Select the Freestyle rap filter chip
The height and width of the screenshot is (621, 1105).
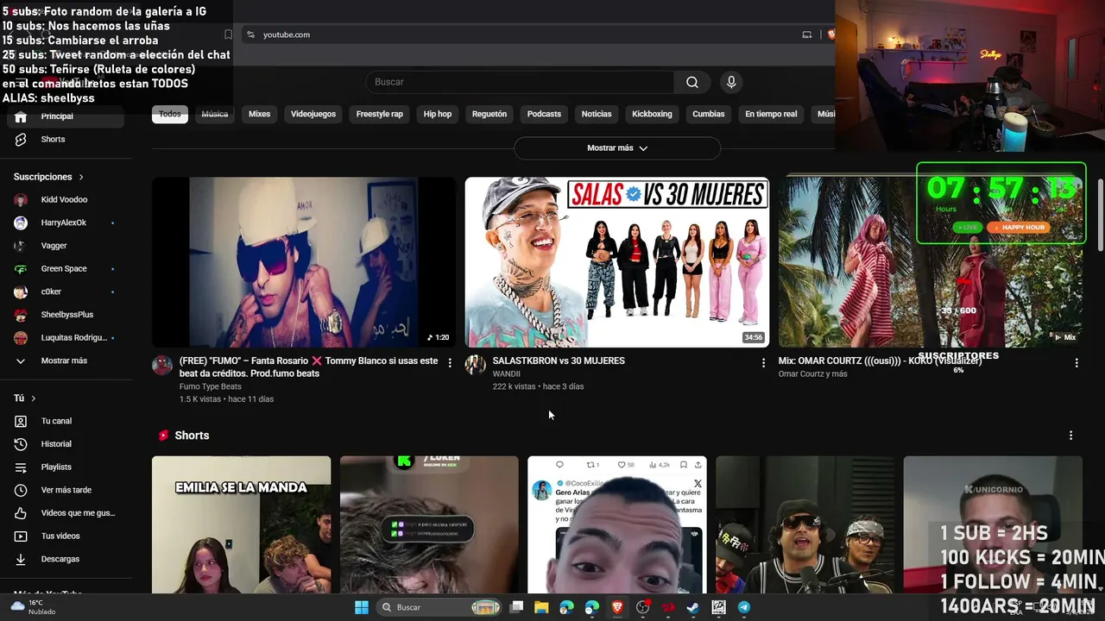point(380,114)
